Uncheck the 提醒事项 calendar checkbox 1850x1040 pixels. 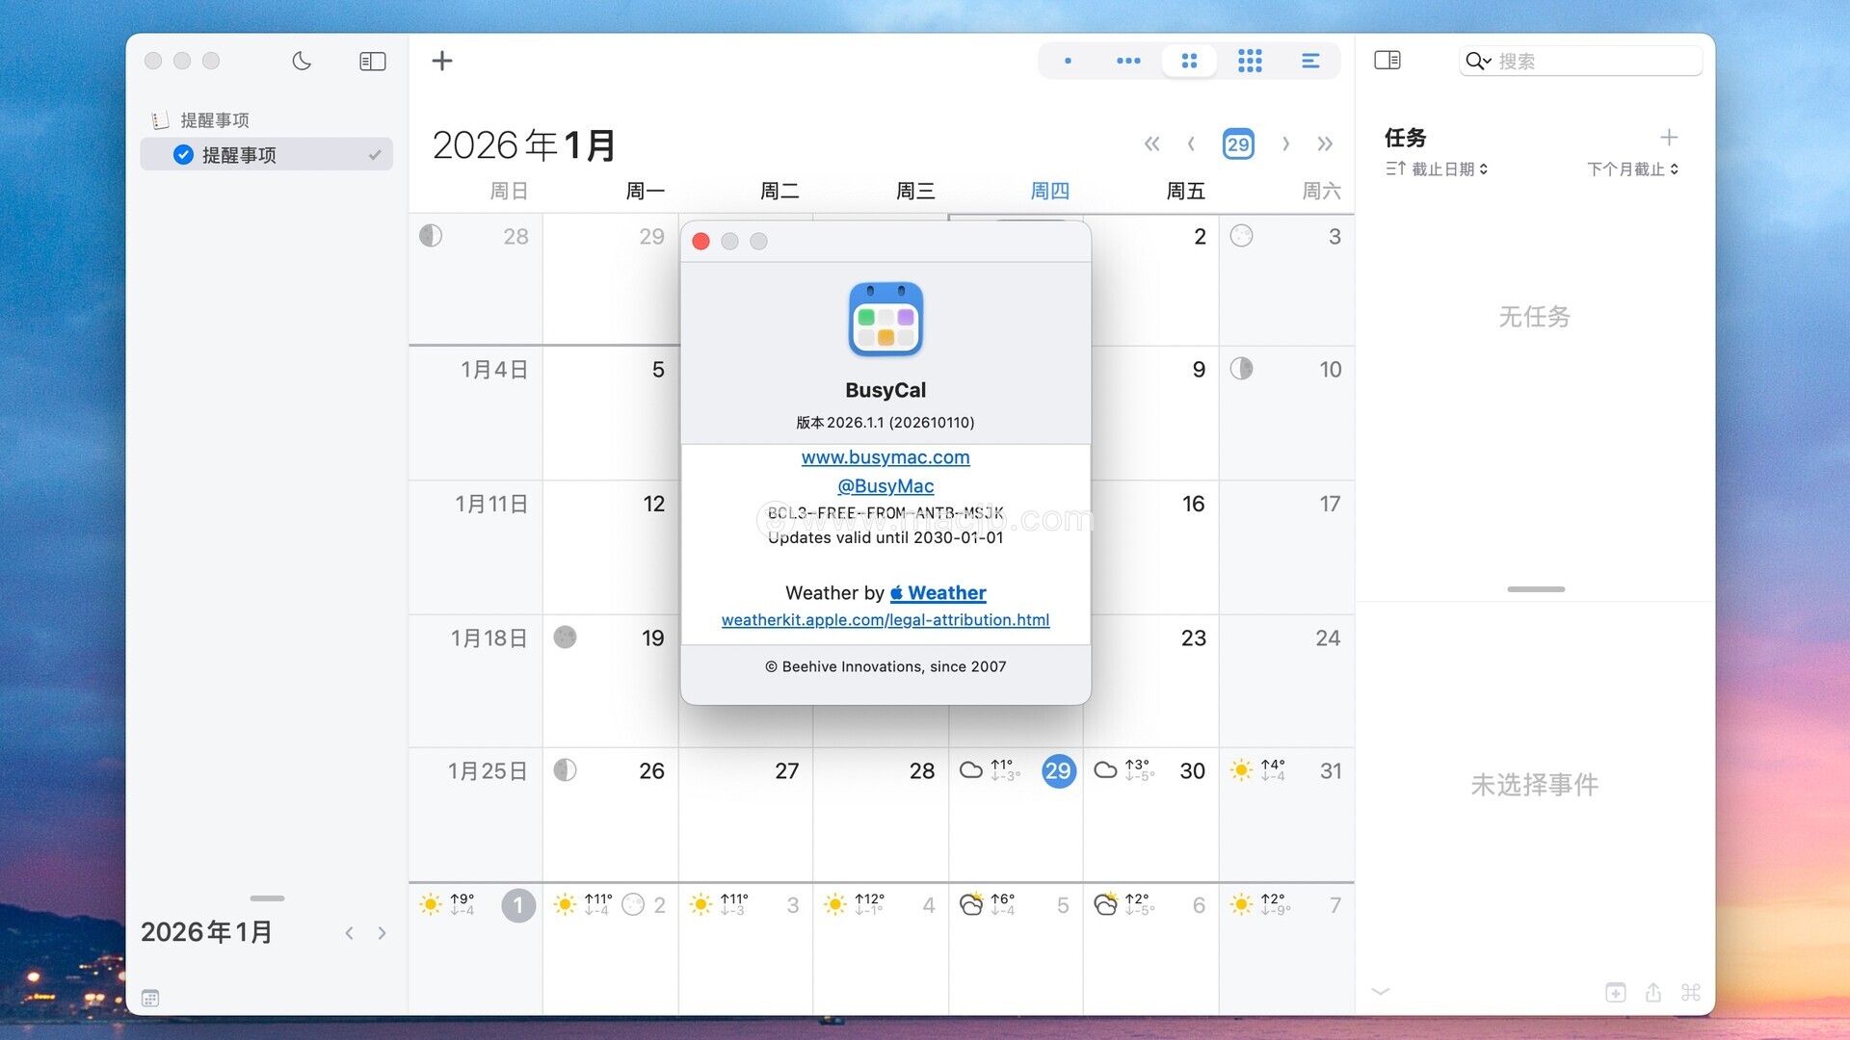[x=183, y=155]
